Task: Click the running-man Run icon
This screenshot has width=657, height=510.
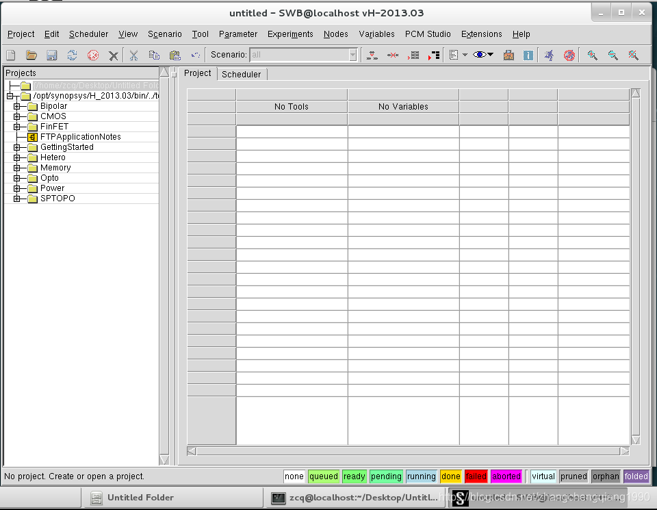Action: pyautogui.click(x=549, y=55)
